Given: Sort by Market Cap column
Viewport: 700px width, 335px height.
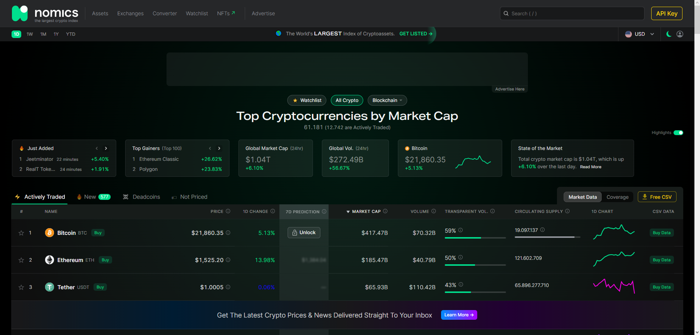Looking at the screenshot, I should tap(367, 211).
